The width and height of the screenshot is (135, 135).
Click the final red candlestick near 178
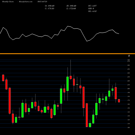point(119,101)
